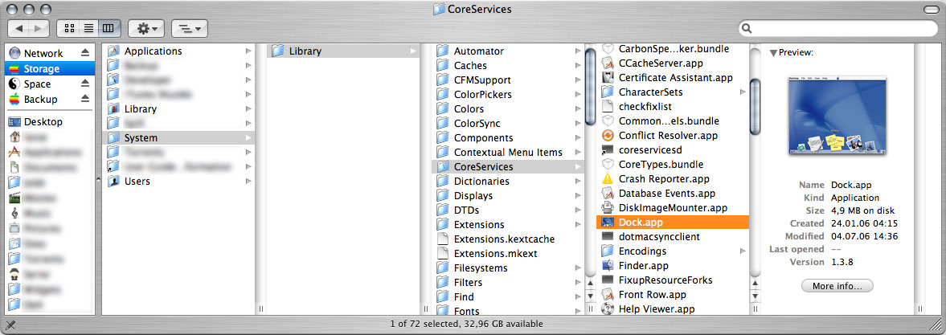This screenshot has height=335, width=946.
Task: Open the ColorSync folder
Action: pos(508,124)
